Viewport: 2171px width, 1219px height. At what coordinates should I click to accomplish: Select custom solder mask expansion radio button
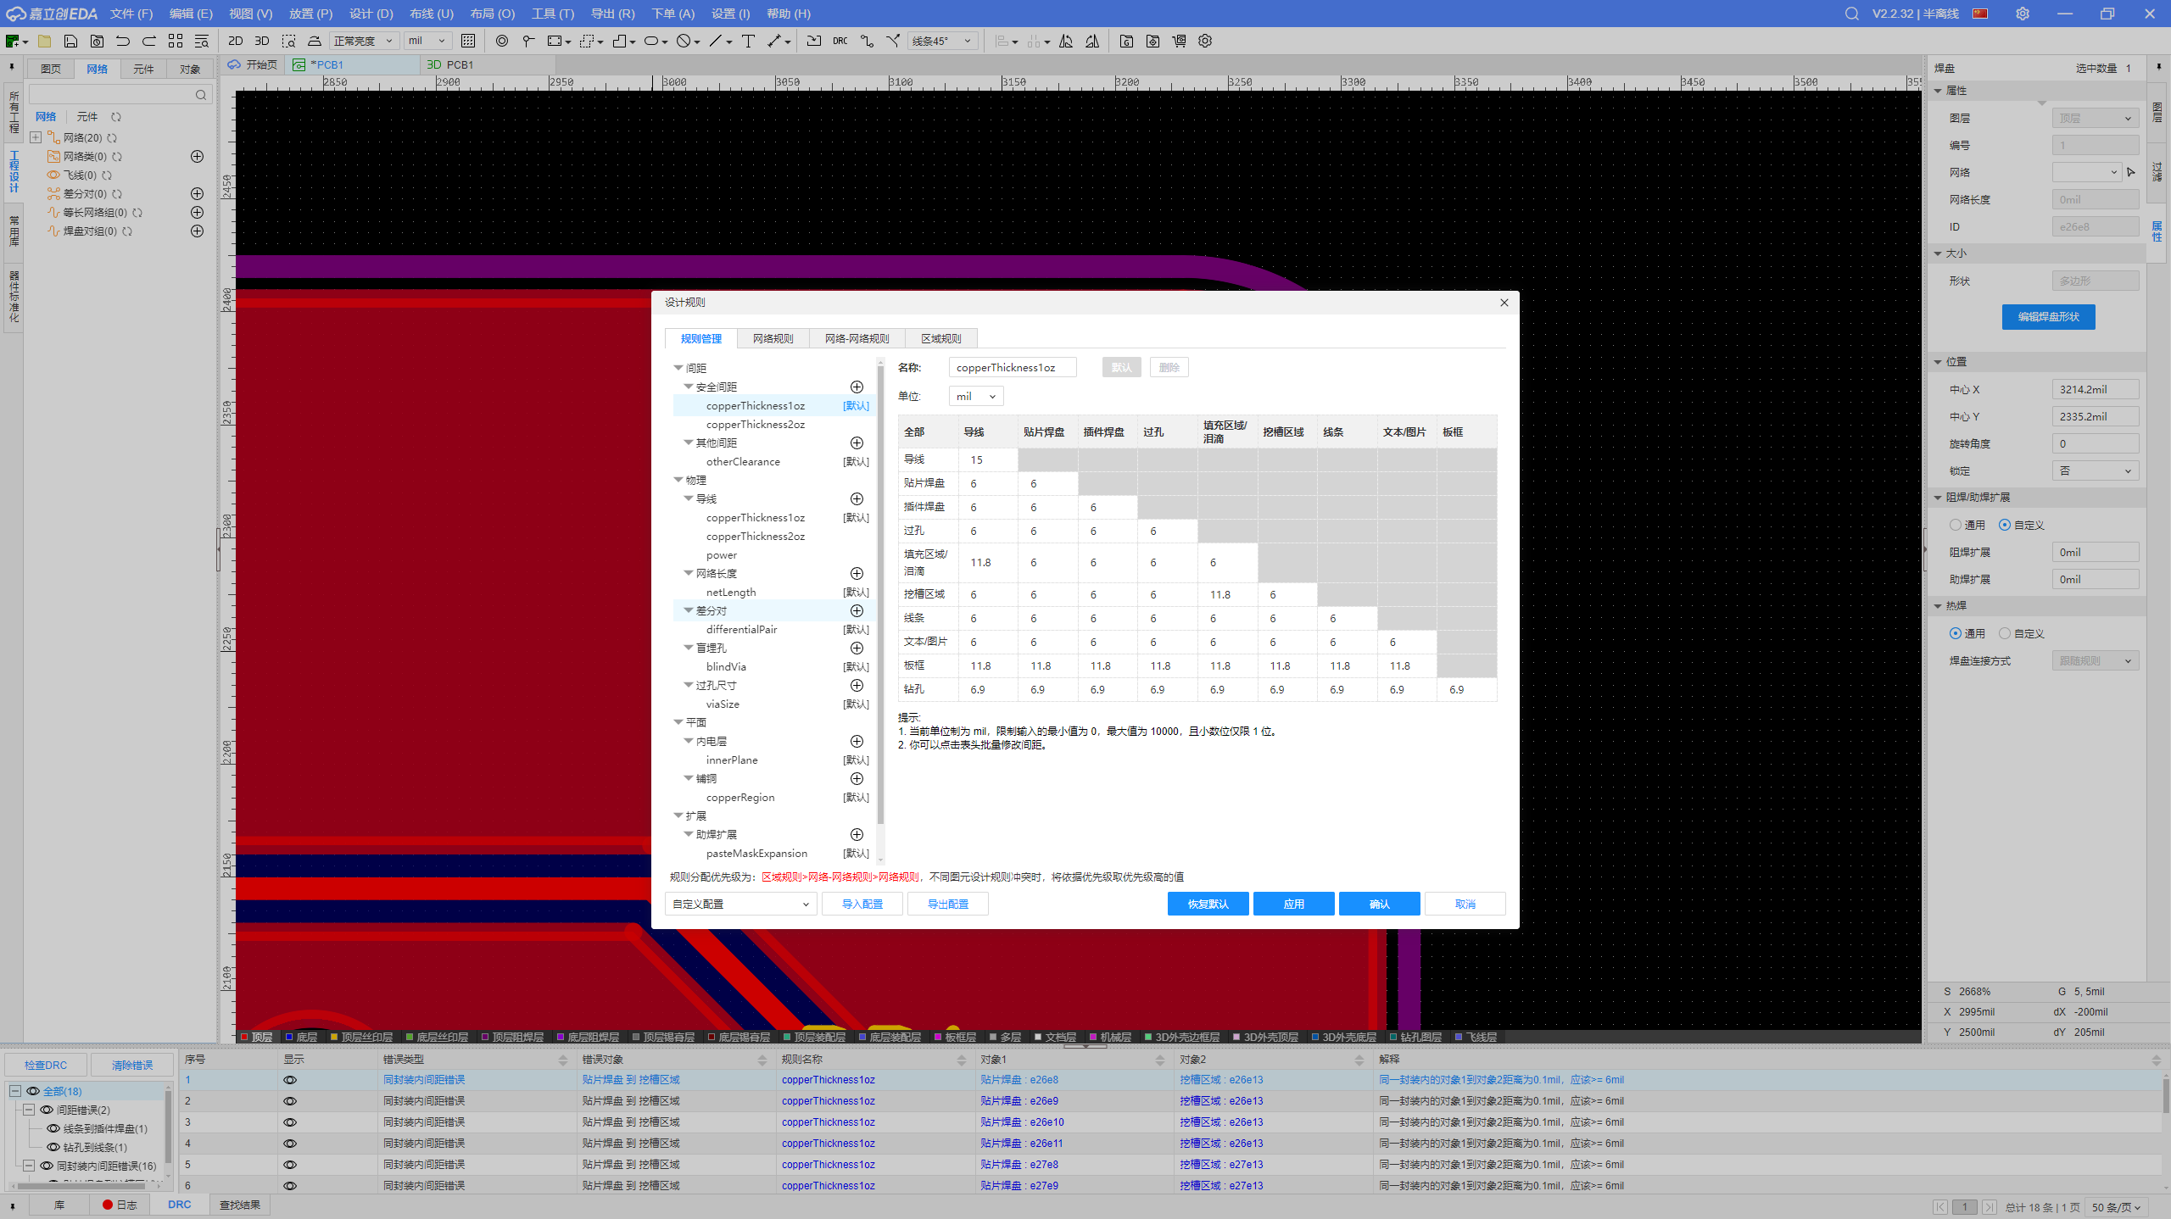coord(2005,526)
